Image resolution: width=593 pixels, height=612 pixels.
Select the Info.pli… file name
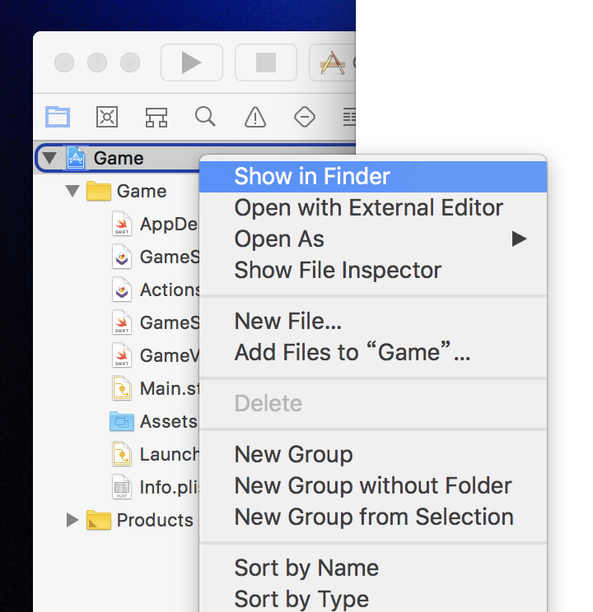[x=170, y=488]
